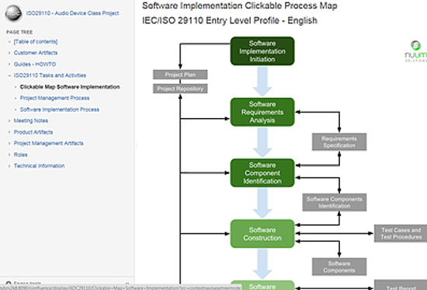Expand the Product Artifacts tree node
427x290 pixels.
(9, 132)
